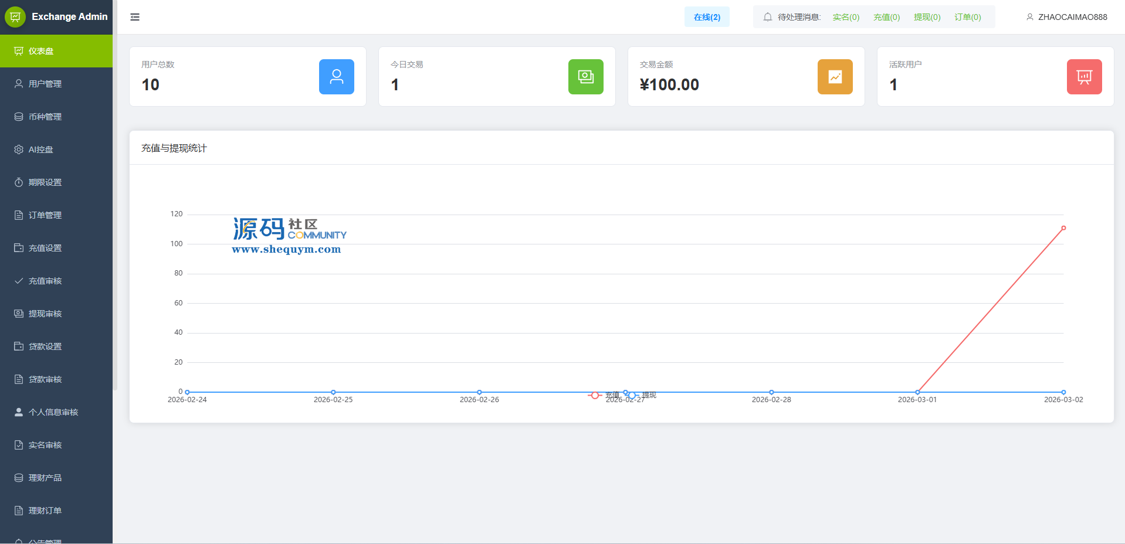Select AI控盘 from the sidebar
Viewport: 1125px width, 544px height.
pos(41,149)
